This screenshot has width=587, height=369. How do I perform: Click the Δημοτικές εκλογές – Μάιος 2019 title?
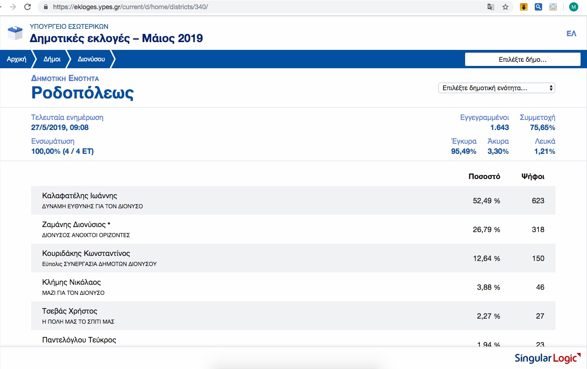pos(116,38)
